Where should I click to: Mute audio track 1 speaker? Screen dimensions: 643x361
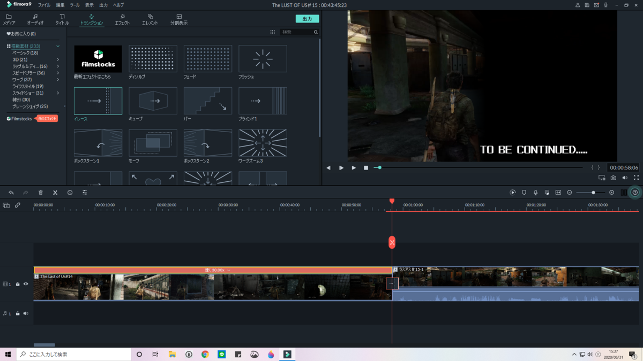(26, 313)
